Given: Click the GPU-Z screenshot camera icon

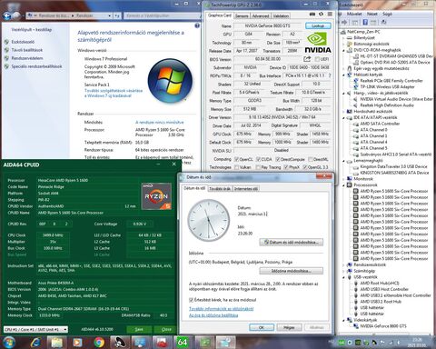Looking at the screenshot, I should 312,15.
